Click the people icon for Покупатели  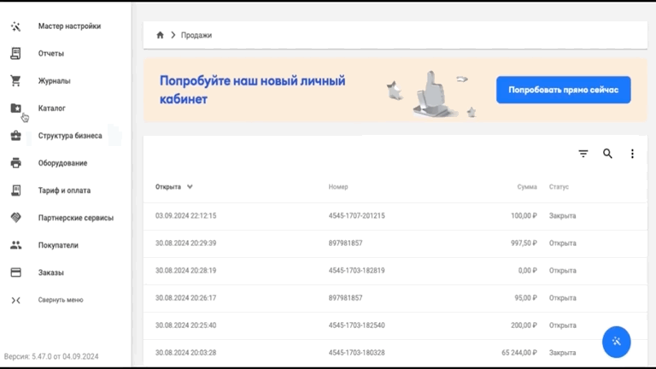click(16, 245)
